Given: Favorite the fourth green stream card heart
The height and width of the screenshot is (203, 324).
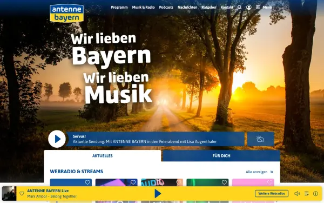Looking at the screenshot, I should [224, 182].
